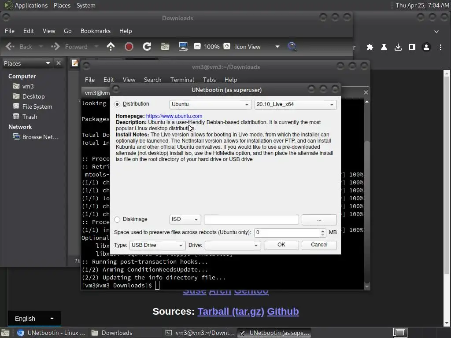
Task: Open Search menu in terminal window
Action: (152, 80)
